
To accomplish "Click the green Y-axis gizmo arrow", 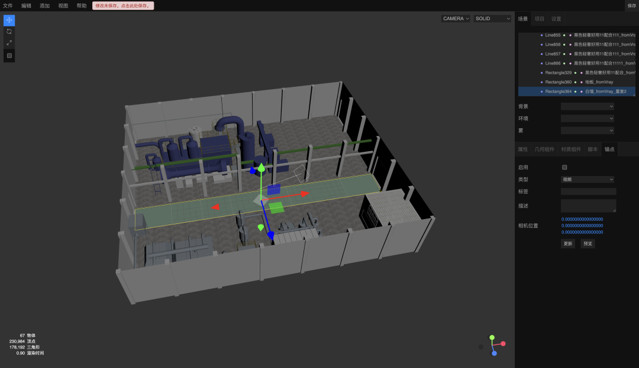I will point(261,168).
